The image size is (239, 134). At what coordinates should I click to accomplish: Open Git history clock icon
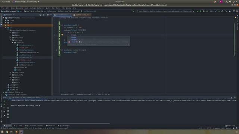[223, 11]
